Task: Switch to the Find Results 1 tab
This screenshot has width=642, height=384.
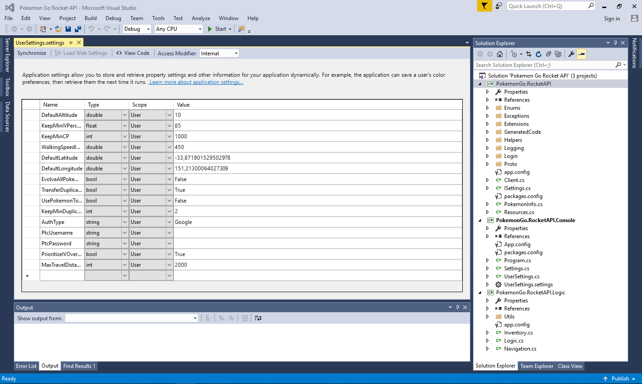Action: 79,366
